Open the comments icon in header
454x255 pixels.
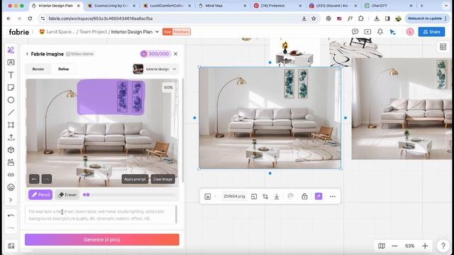point(355,32)
